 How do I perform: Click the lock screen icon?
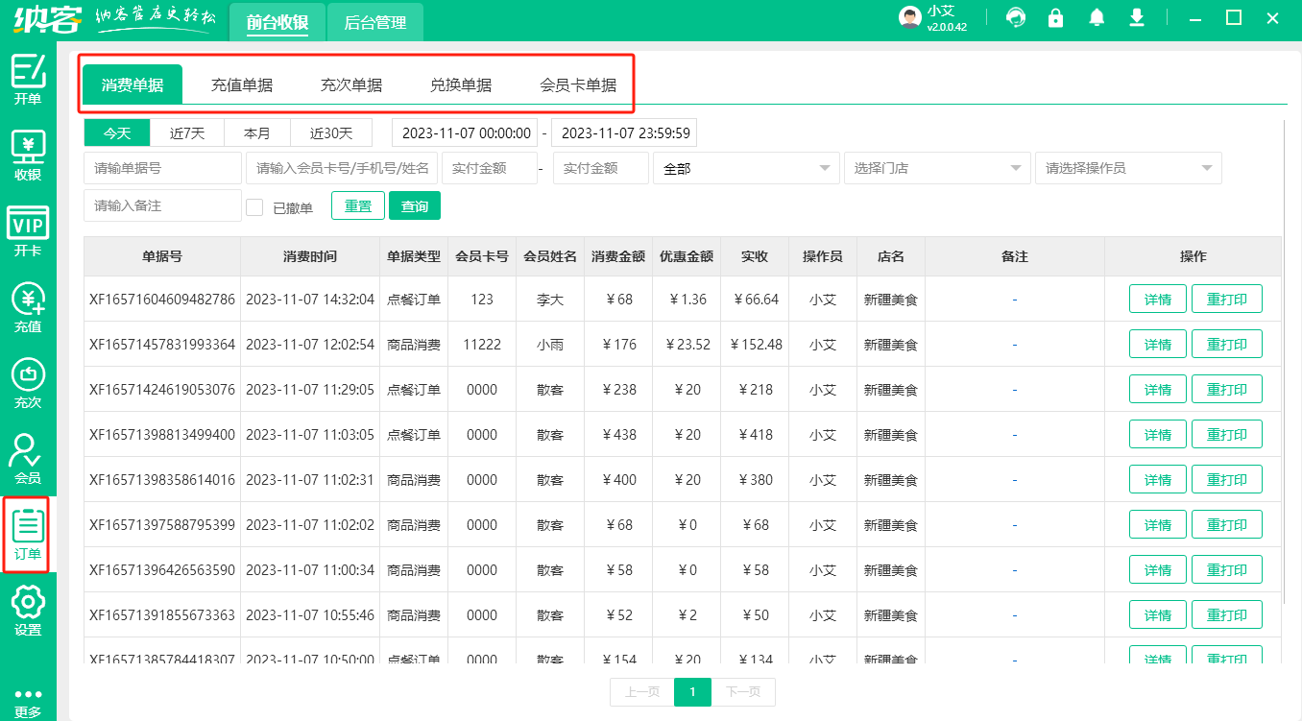[x=1055, y=17]
